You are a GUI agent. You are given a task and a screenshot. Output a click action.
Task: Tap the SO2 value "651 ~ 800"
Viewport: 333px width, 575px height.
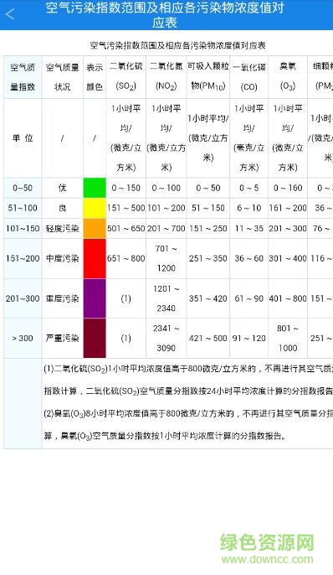click(126, 258)
